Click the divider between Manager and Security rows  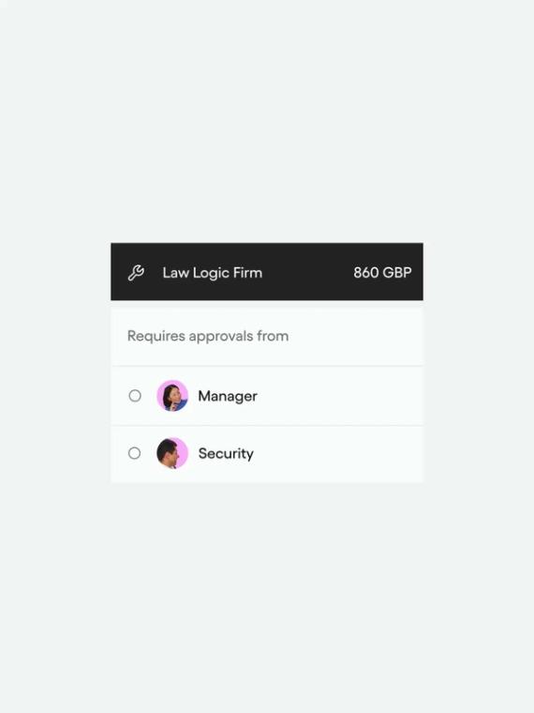point(267,426)
